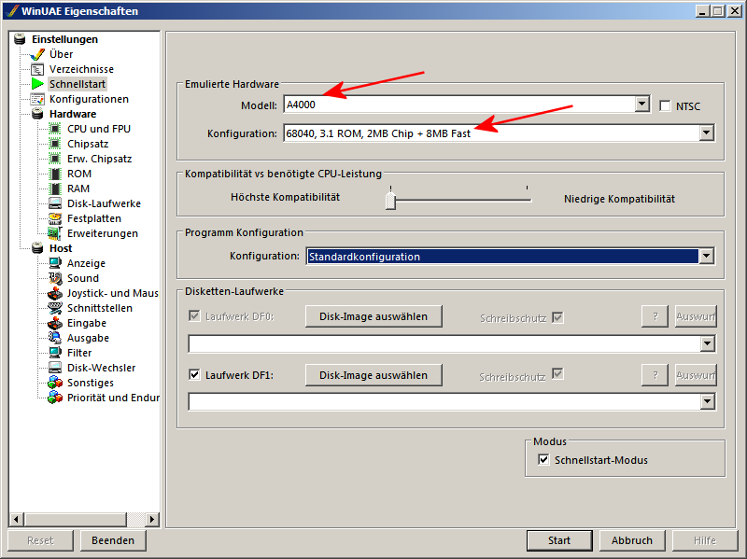Click the DF0 question mark button
The height and width of the screenshot is (559, 747).
pyautogui.click(x=655, y=316)
